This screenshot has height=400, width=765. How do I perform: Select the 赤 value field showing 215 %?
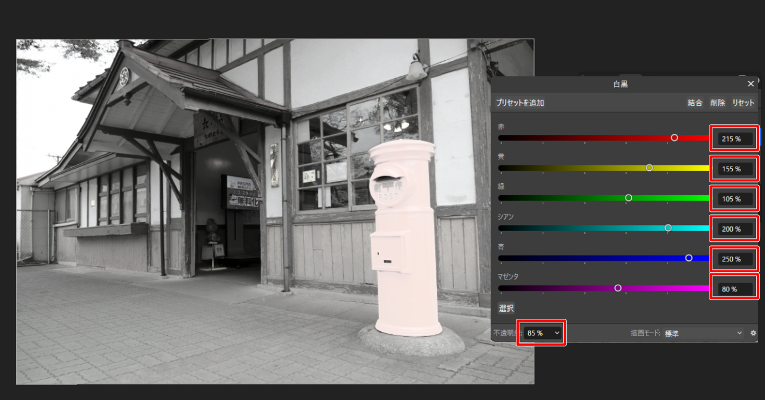click(735, 139)
